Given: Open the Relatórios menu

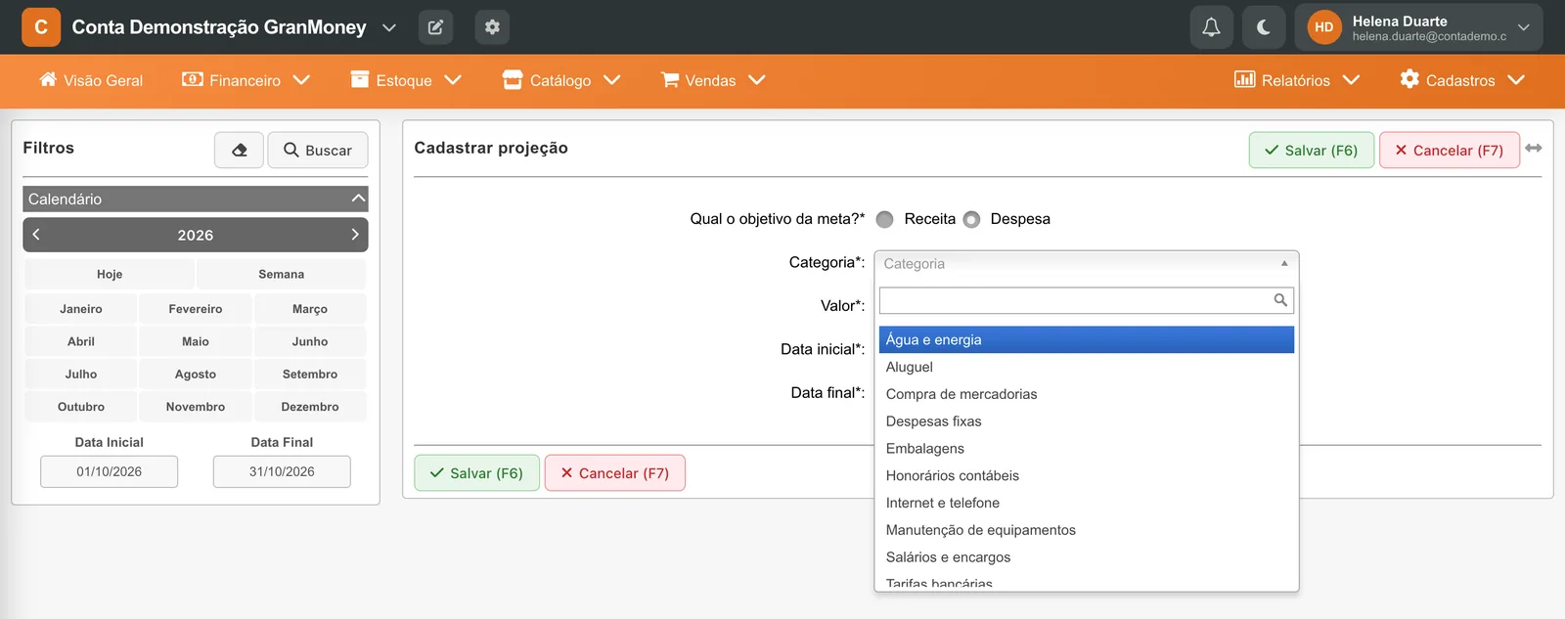Looking at the screenshot, I should click(x=1297, y=80).
